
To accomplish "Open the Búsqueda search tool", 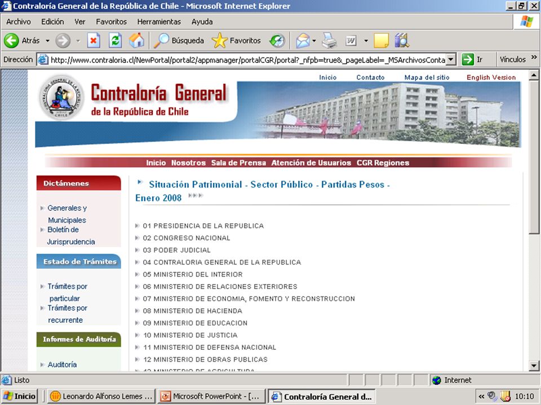I will coord(179,40).
